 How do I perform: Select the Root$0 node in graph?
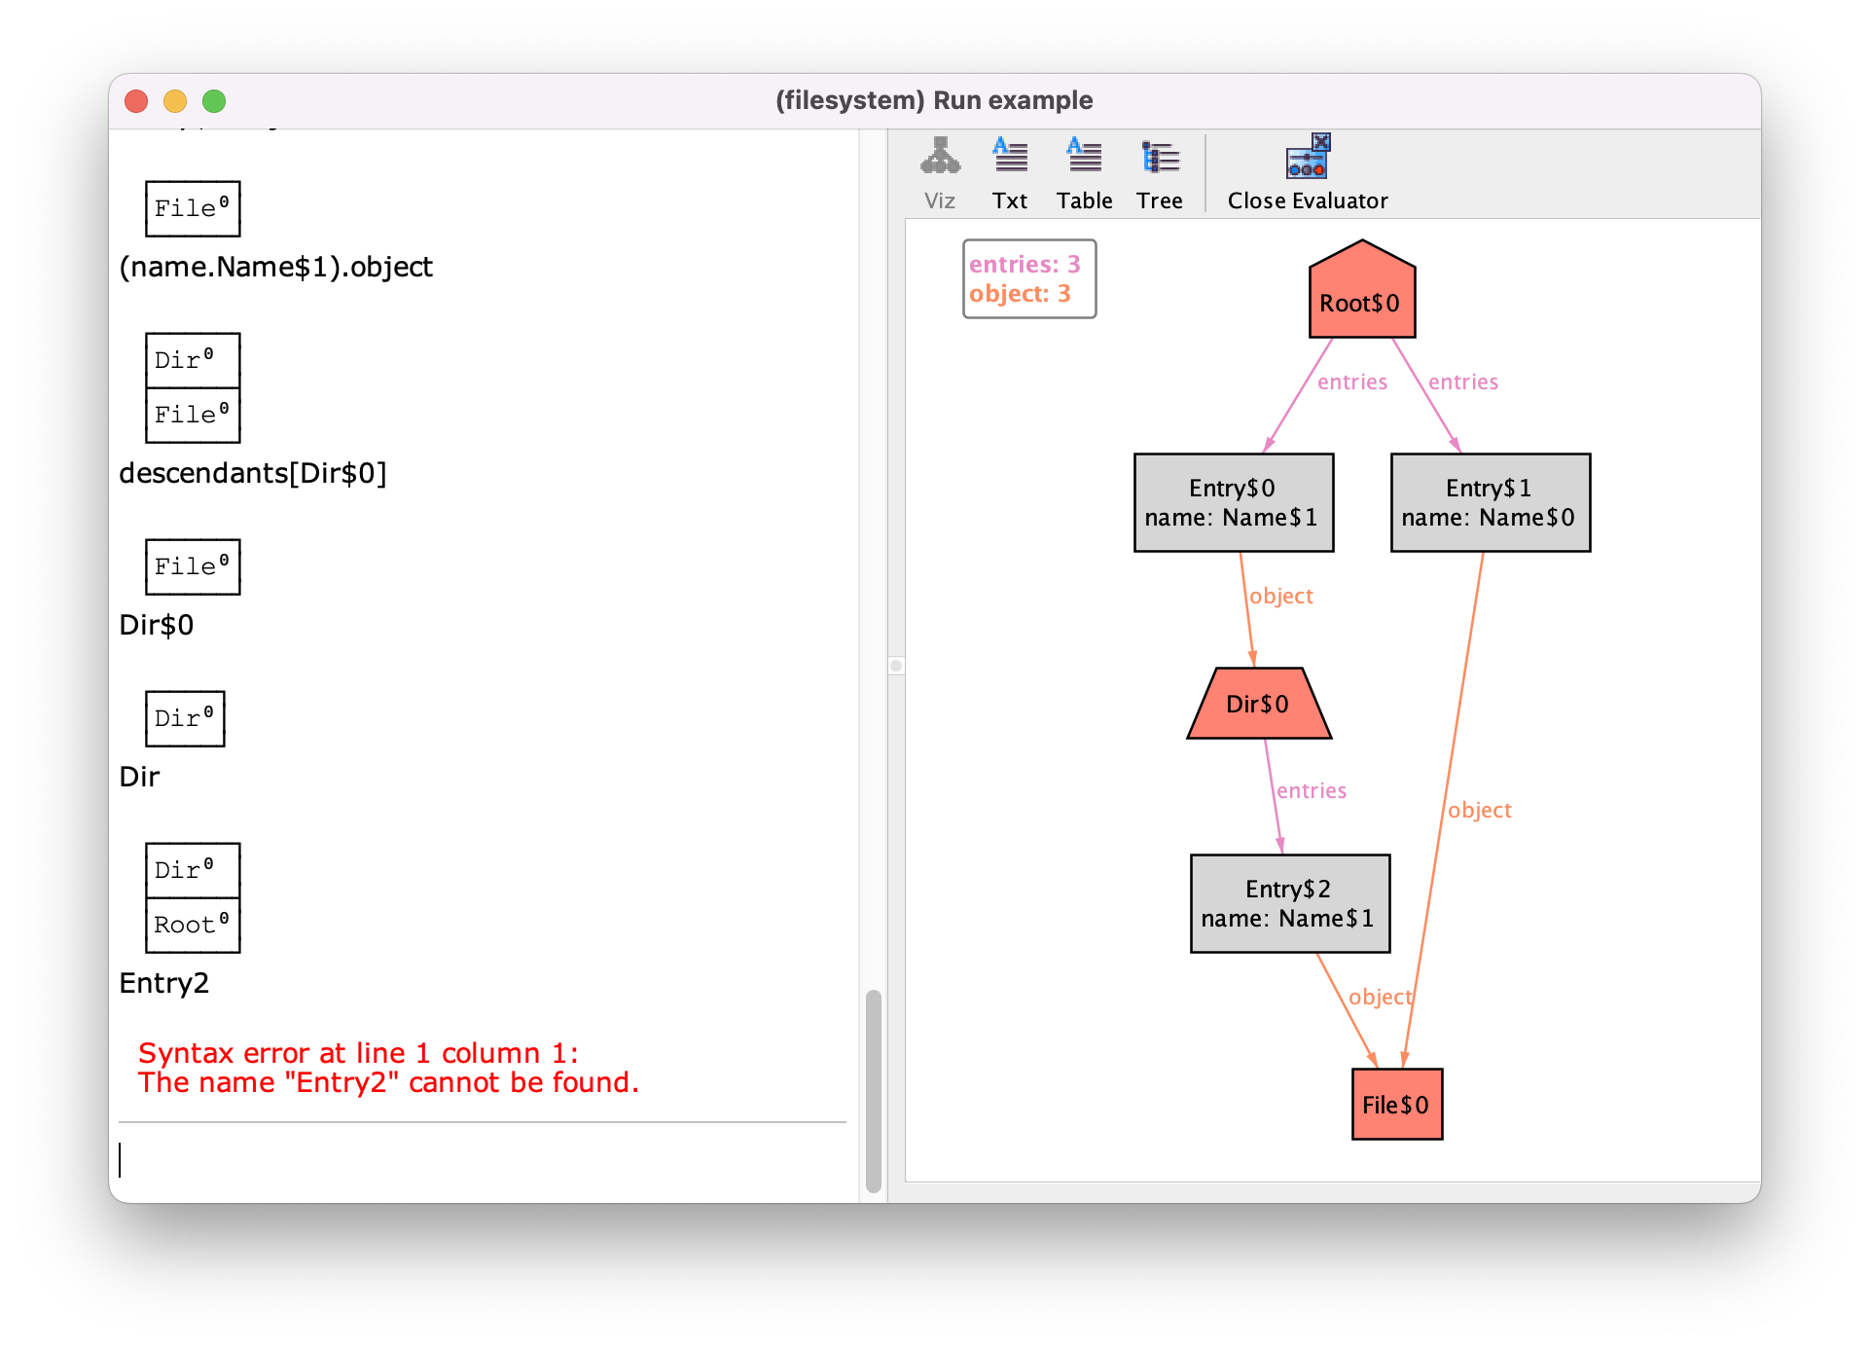(x=1361, y=290)
